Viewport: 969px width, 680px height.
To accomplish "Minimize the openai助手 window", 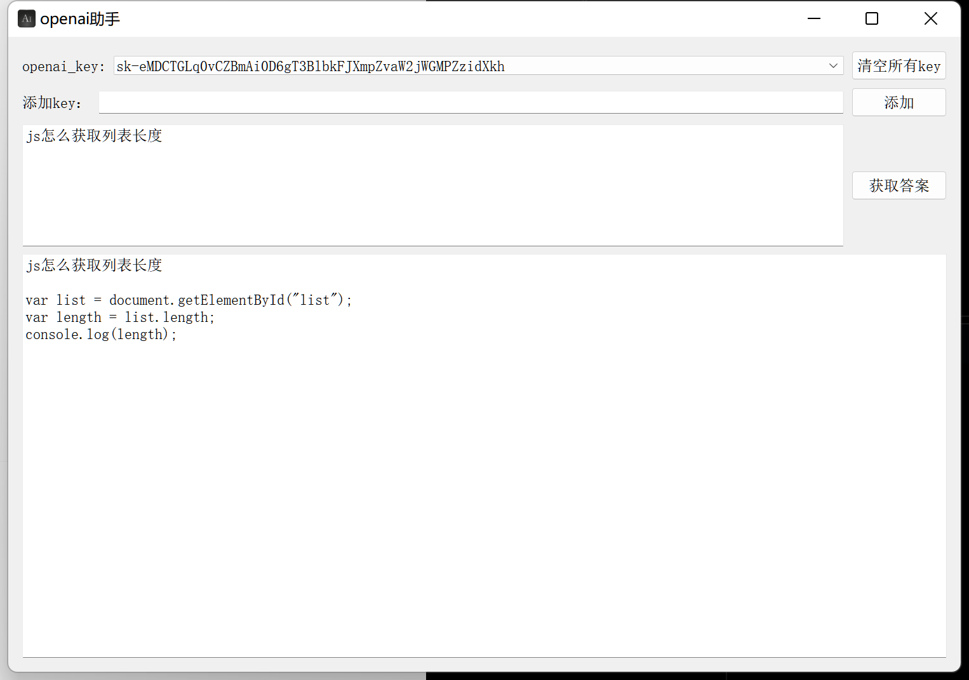I will click(814, 19).
